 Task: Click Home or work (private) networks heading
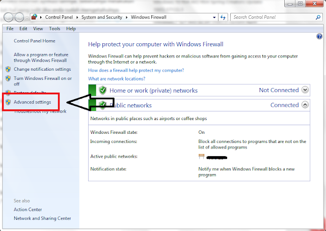click(x=153, y=91)
